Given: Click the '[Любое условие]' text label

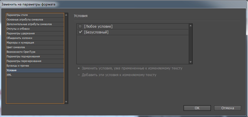Looking at the screenshot, I should click(x=98, y=27).
